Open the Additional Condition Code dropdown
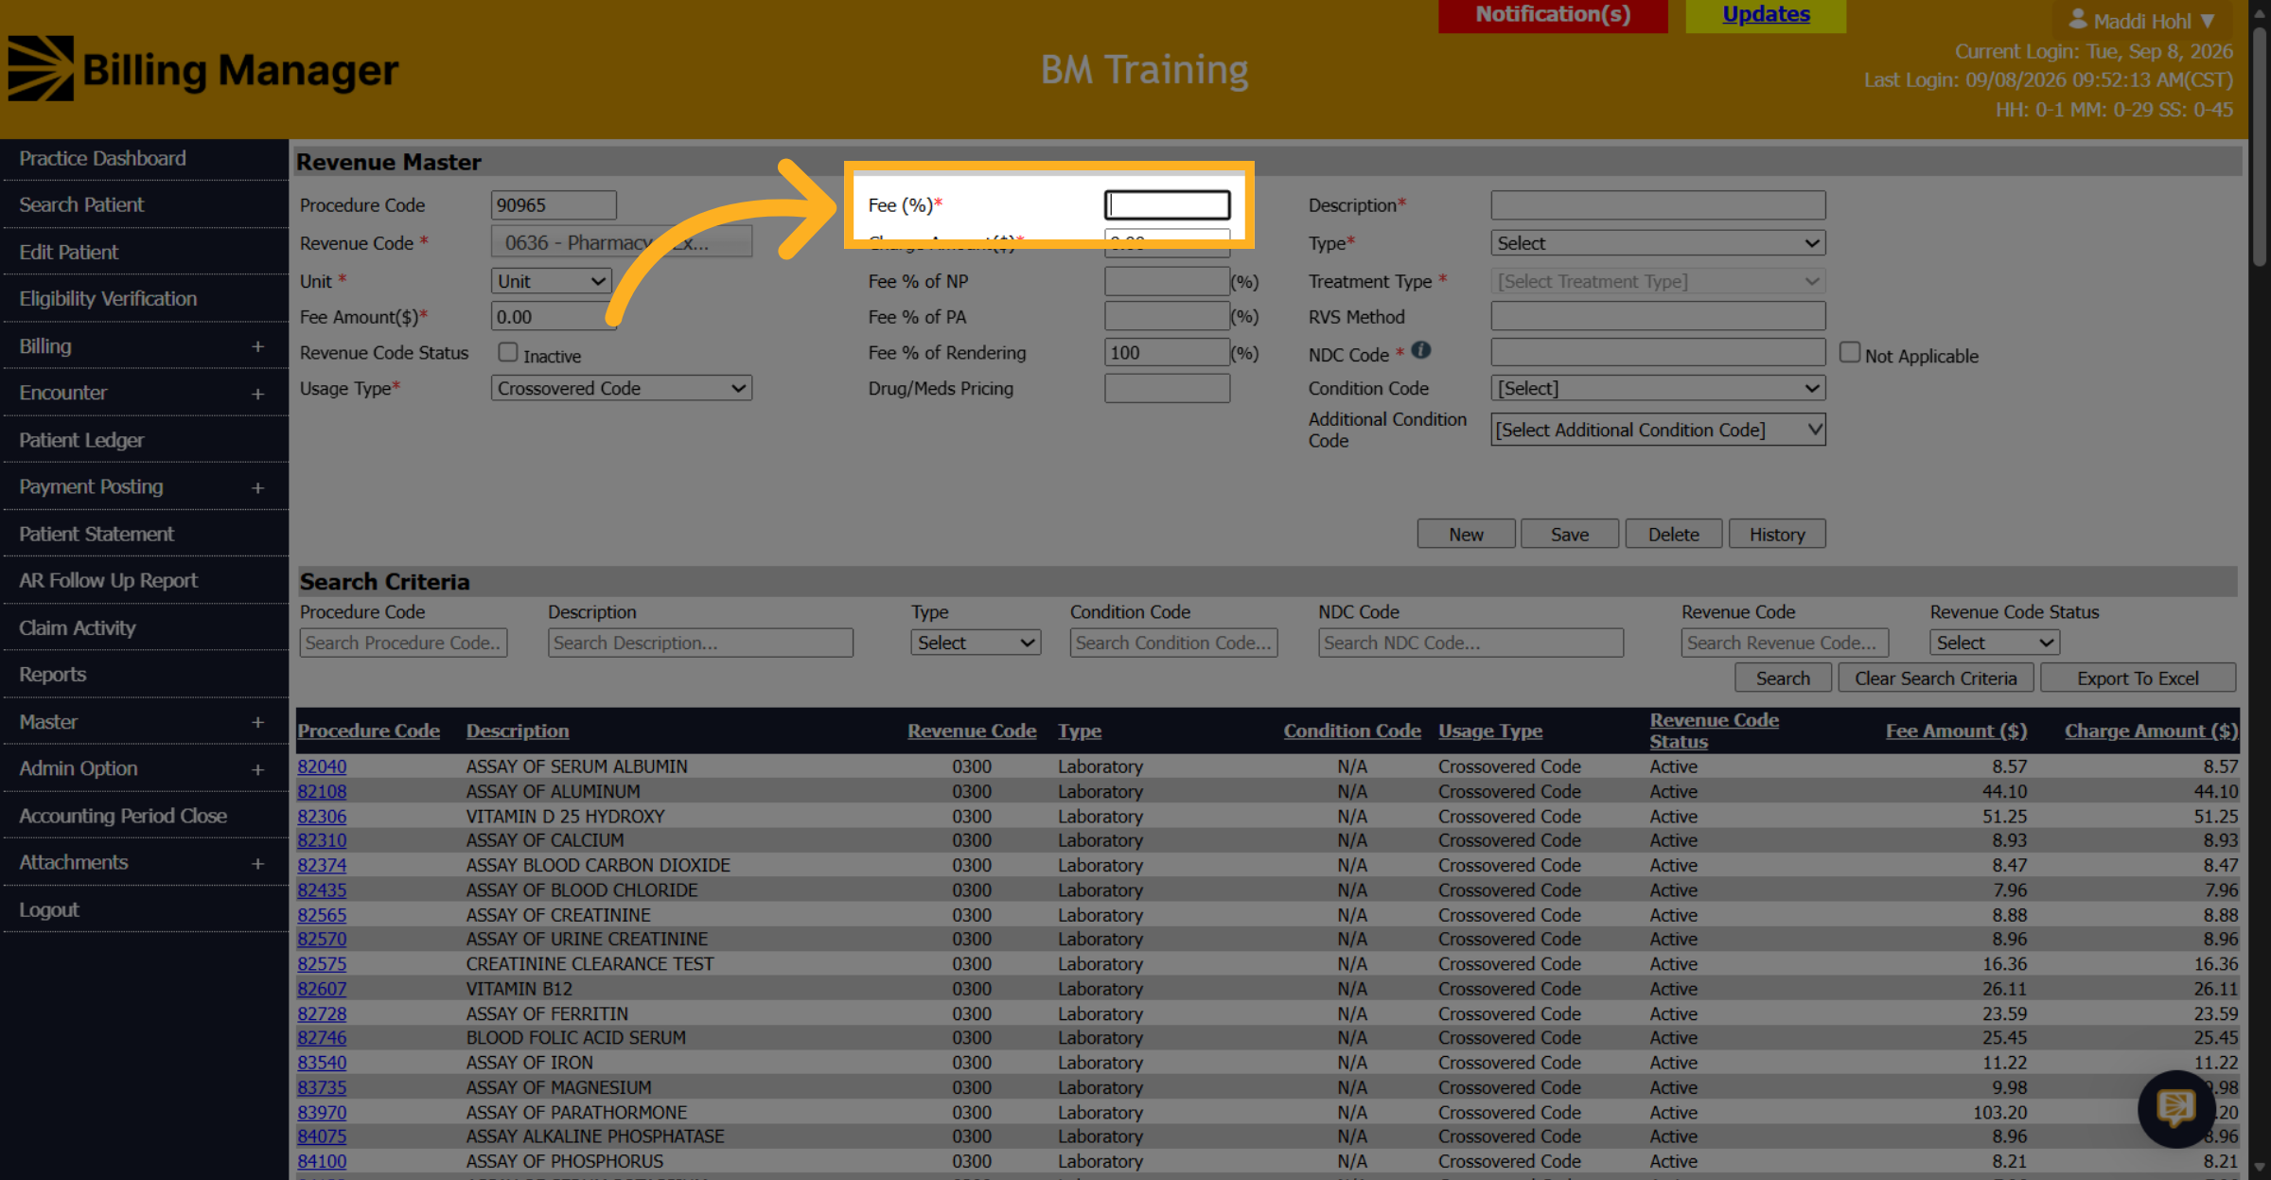Screen dimensions: 2271x1180 tap(1658, 430)
